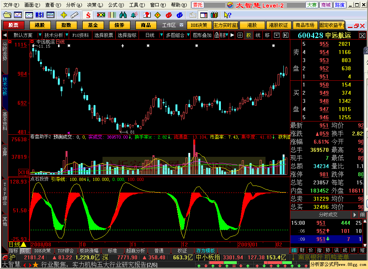Open the 公式(U) menu
Image resolution: width=368 pixels, height=269 pixels.
(x=116, y=5)
